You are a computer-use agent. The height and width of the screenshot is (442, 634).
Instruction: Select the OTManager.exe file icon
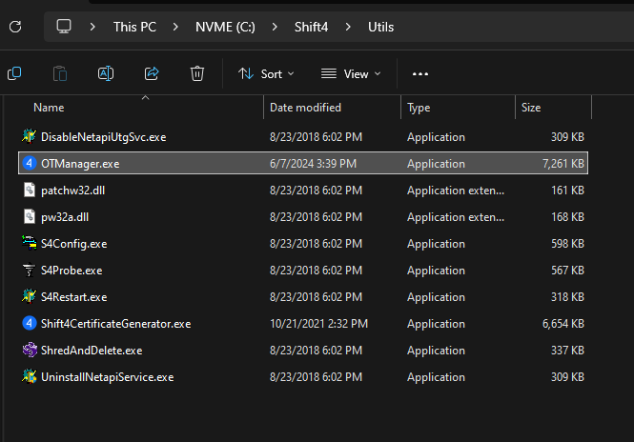pos(29,164)
